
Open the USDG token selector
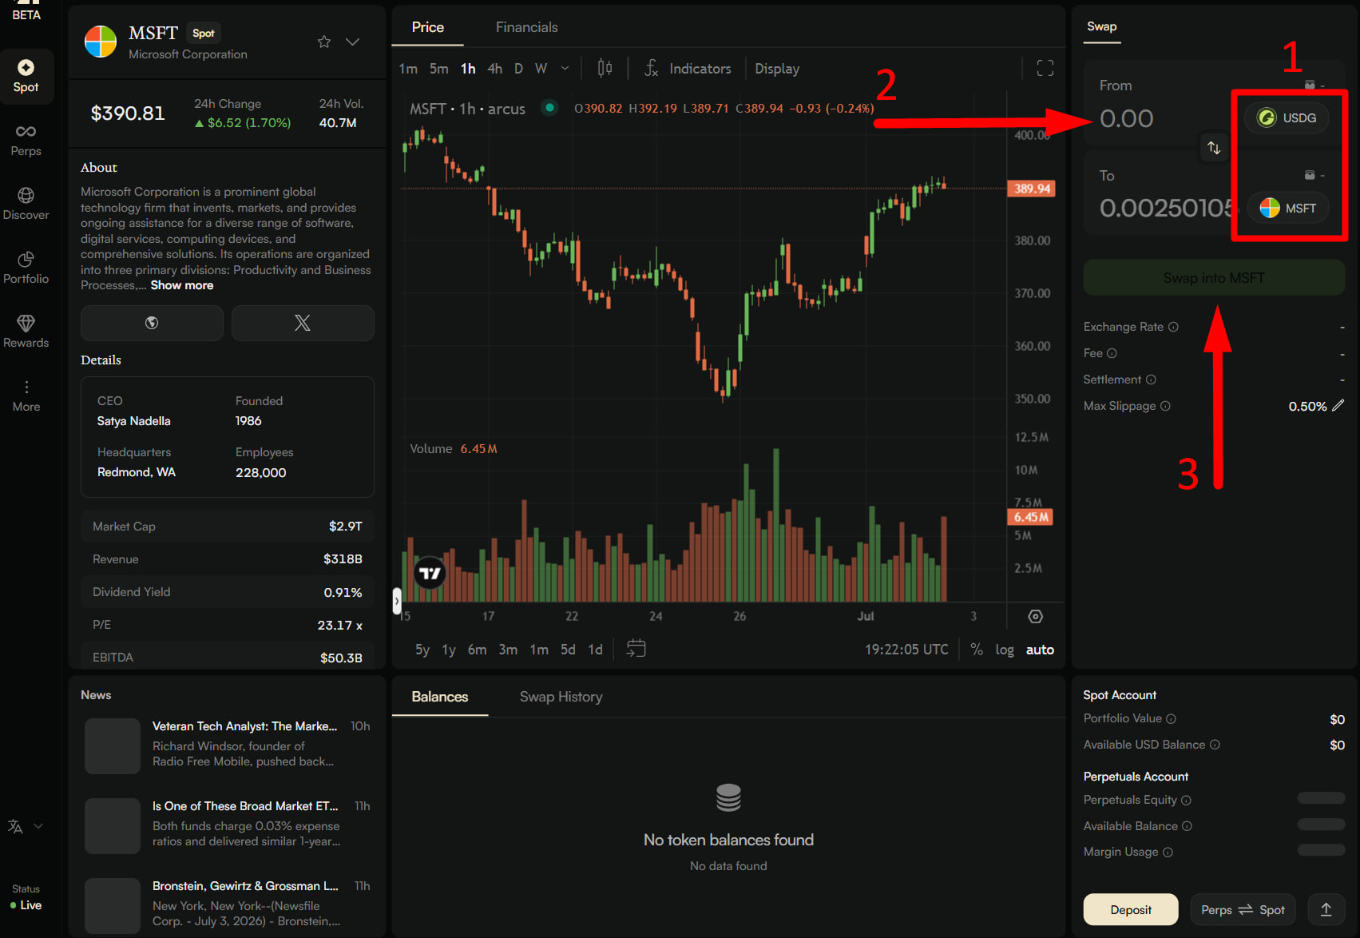tap(1286, 118)
